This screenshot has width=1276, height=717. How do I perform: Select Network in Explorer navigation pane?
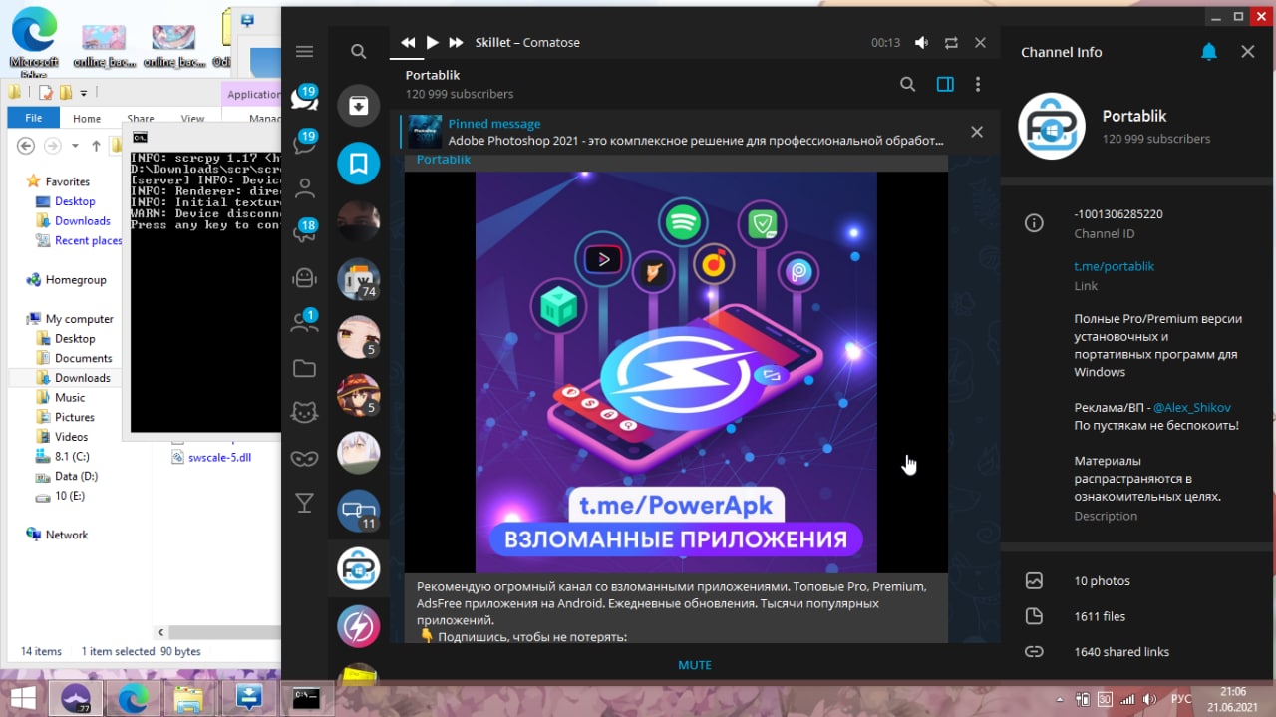[67, 535]
